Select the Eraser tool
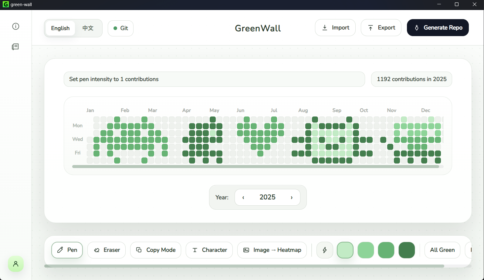 [x=107, y=250]
